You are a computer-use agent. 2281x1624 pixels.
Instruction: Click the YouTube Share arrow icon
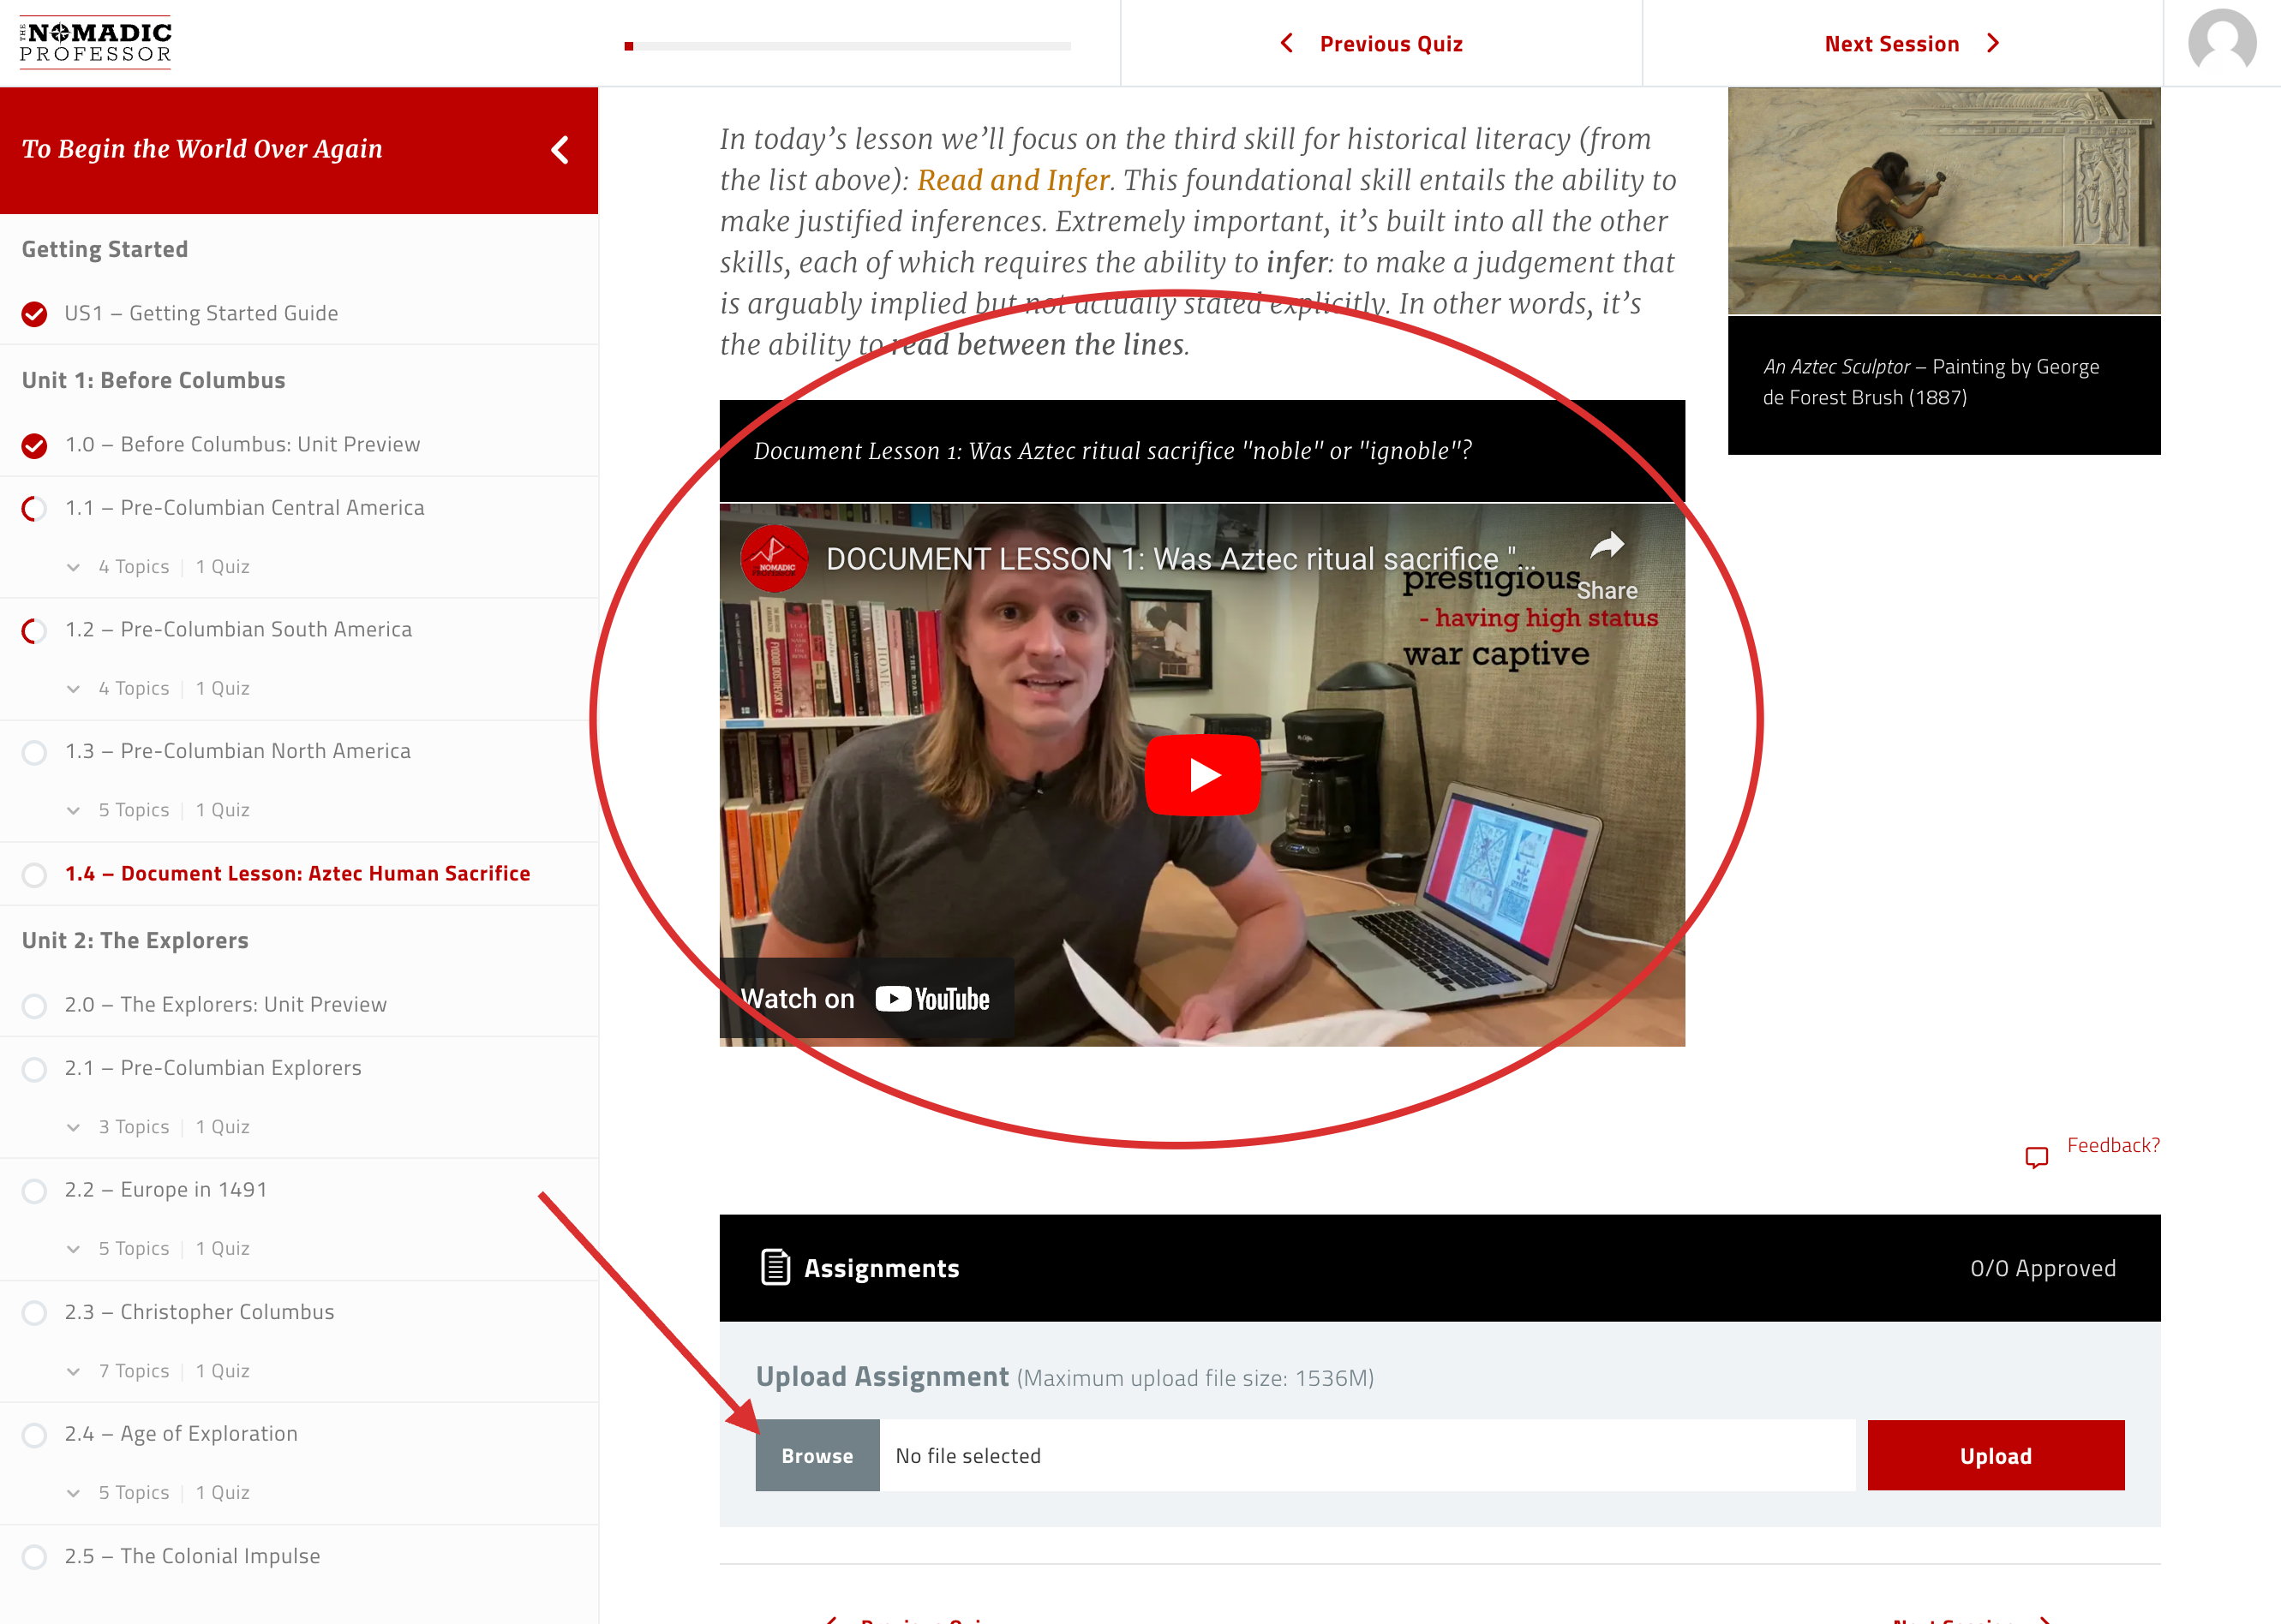(x=1607, y=546)
